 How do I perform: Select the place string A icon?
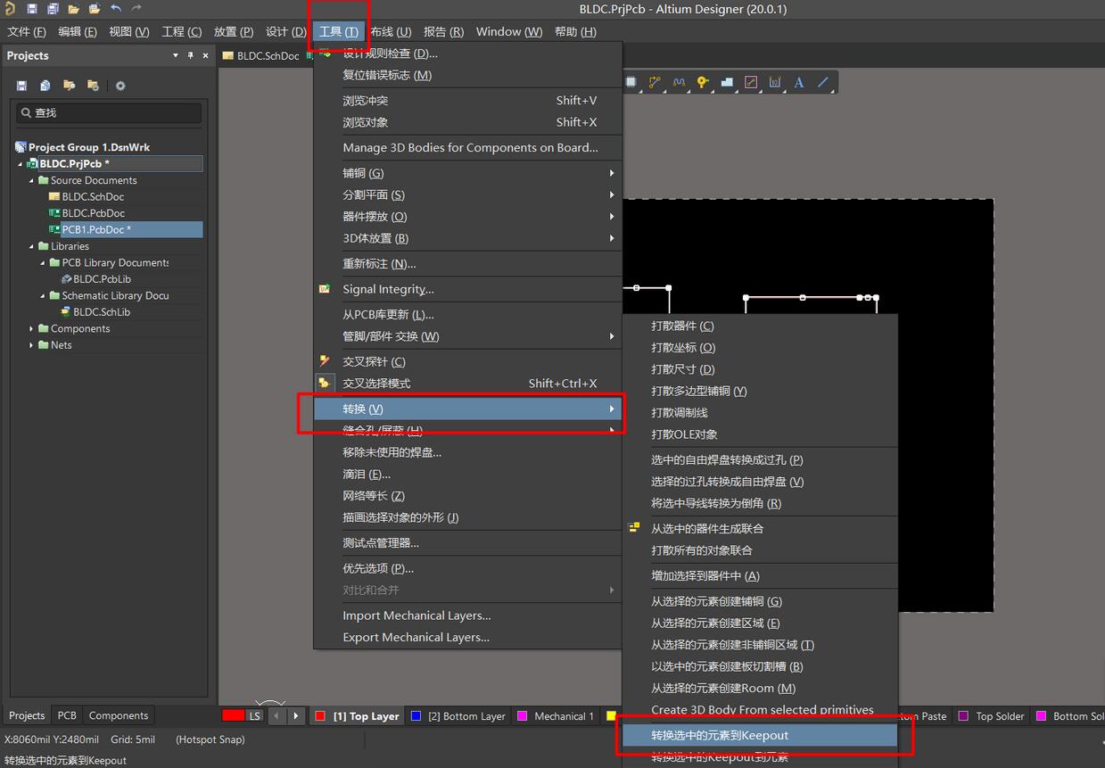[x=799, y=82]
